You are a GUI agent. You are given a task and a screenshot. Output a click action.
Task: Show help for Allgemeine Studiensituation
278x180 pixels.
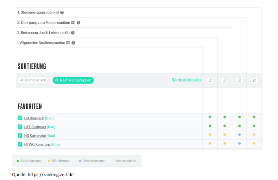tap(73, 43)
